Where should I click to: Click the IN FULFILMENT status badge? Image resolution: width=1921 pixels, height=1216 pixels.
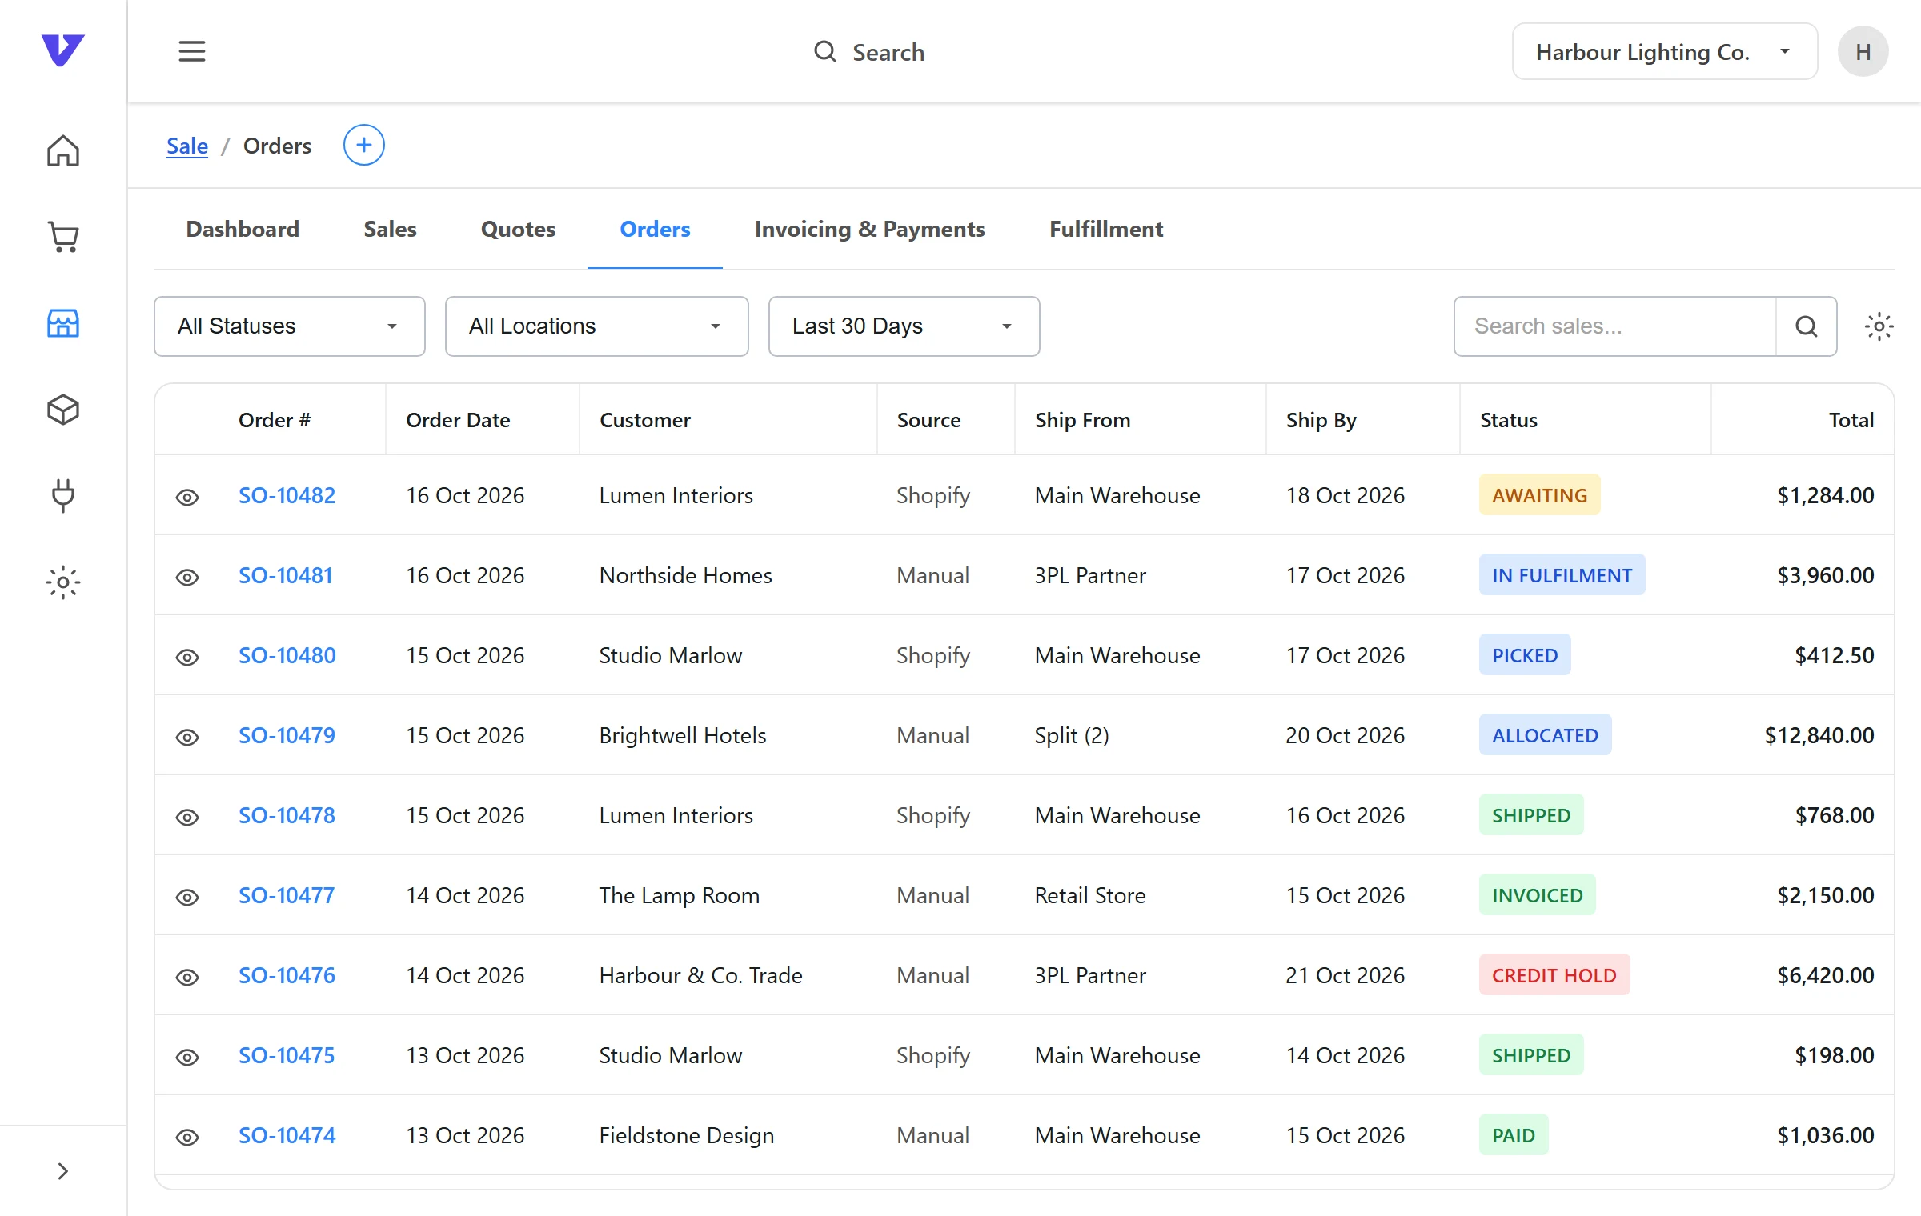(x=1562, y=575)
